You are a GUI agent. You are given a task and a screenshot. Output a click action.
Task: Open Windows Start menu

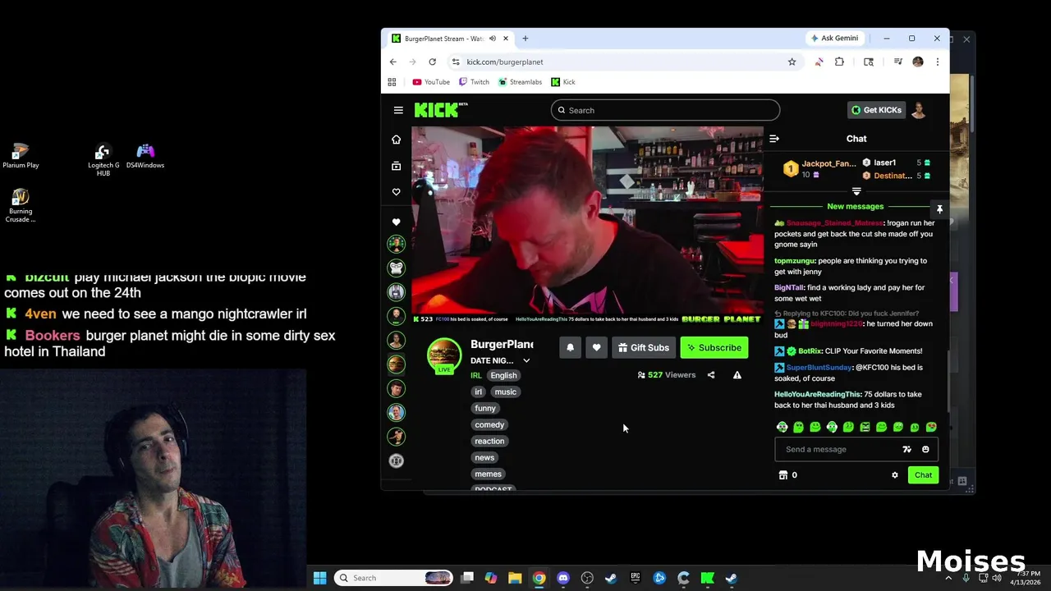pyautogui.click(x=320, y=578)
